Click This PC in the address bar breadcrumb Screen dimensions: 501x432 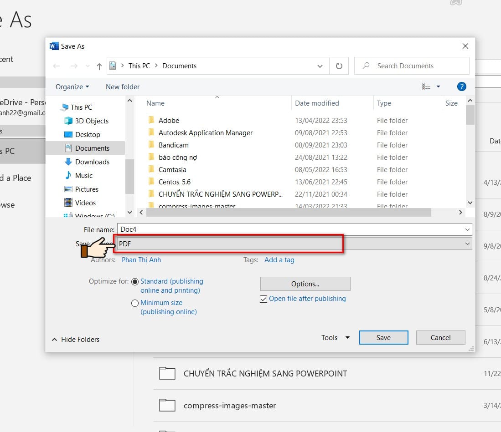(x=139, y=66)
